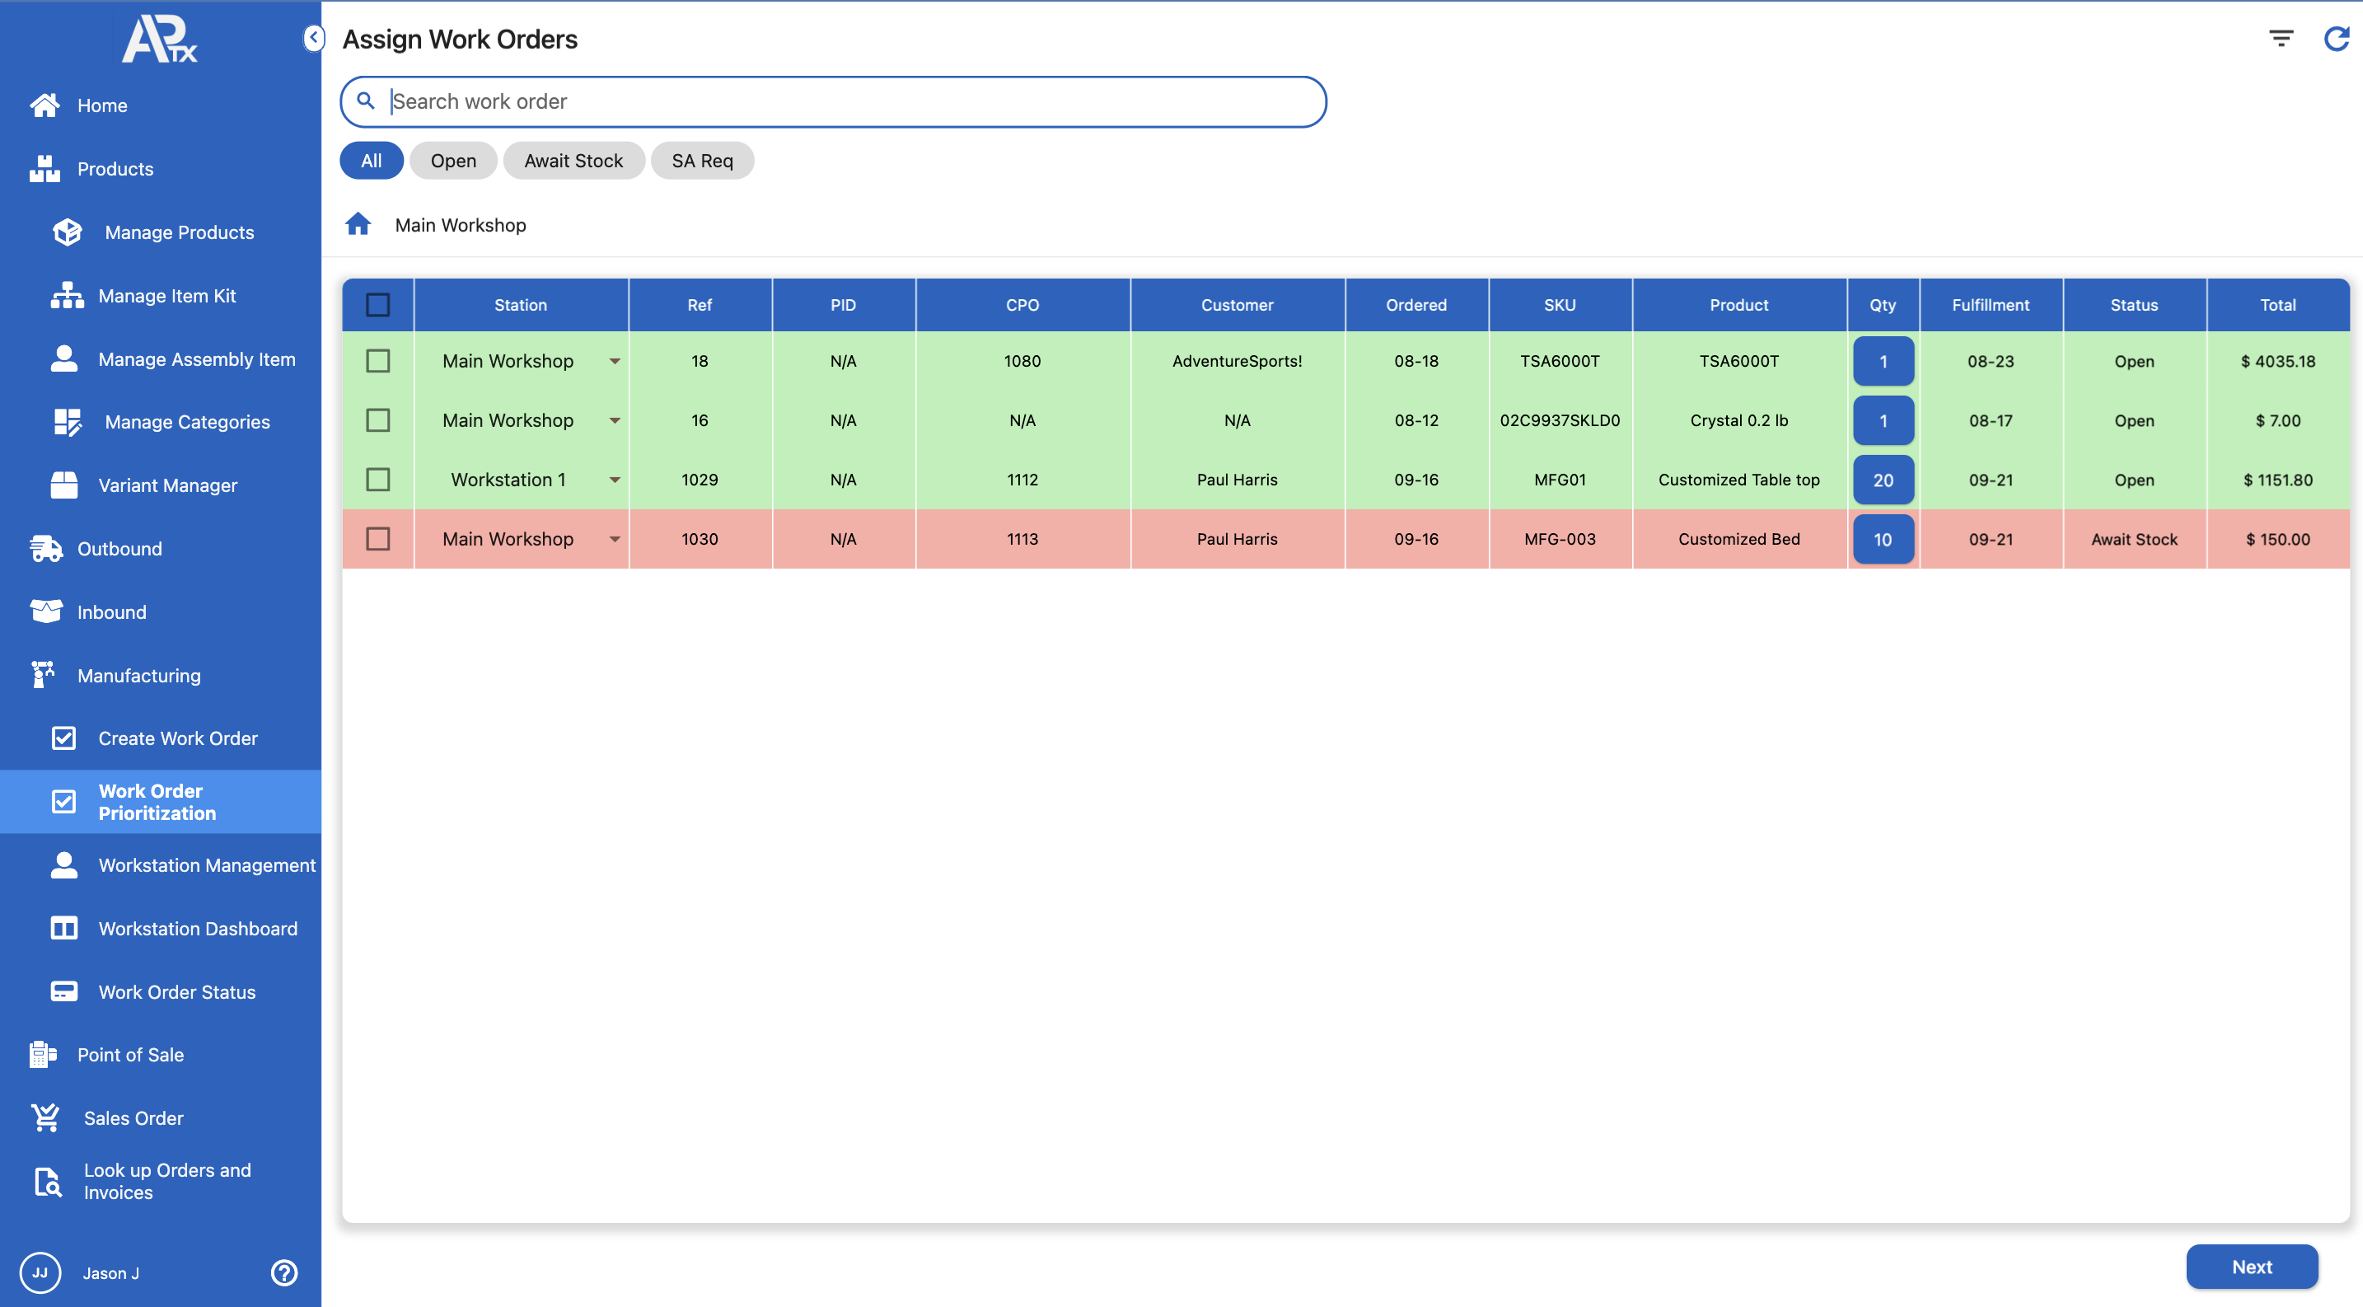Click the refresh icon at top right
Viewport: 2363px width, 1307px height.
pyautogui.click(x=2336, y=39)
